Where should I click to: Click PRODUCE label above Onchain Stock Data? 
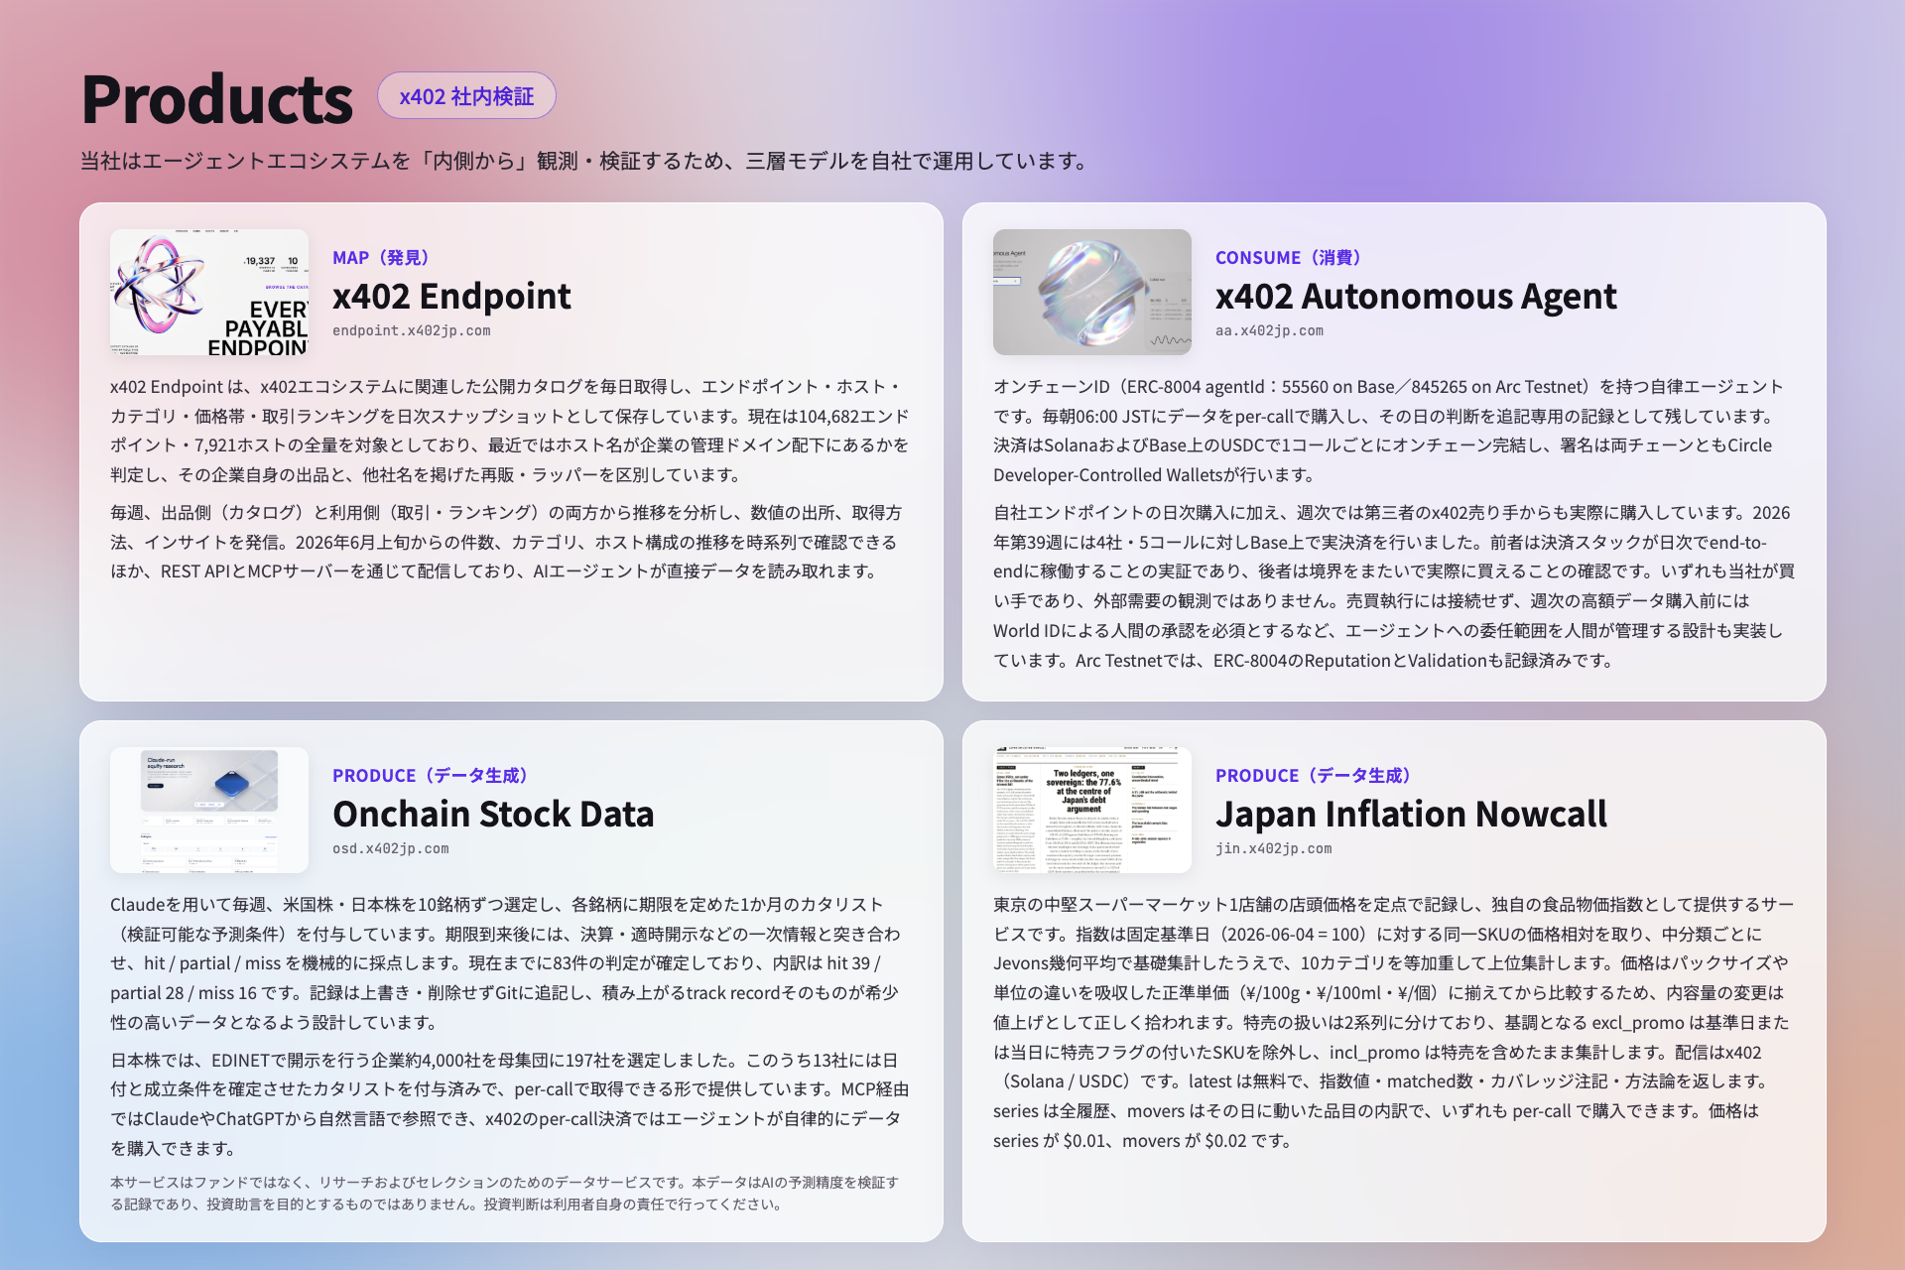pyautogui.click(x=431, y=776)
